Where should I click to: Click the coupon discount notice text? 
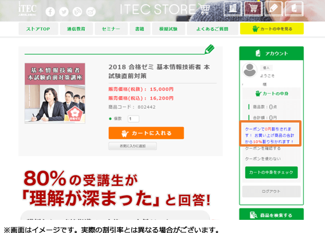pyautogui.click(x=269, y=135)
